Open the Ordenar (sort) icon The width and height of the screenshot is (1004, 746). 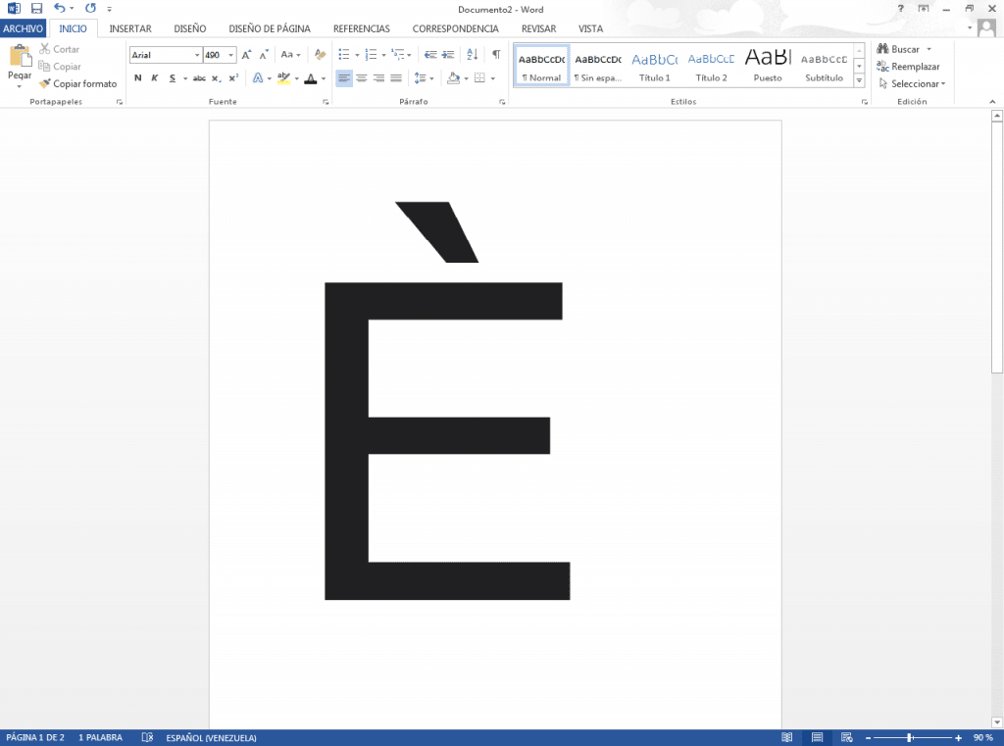pyautogui.click(x=471, y=56)
